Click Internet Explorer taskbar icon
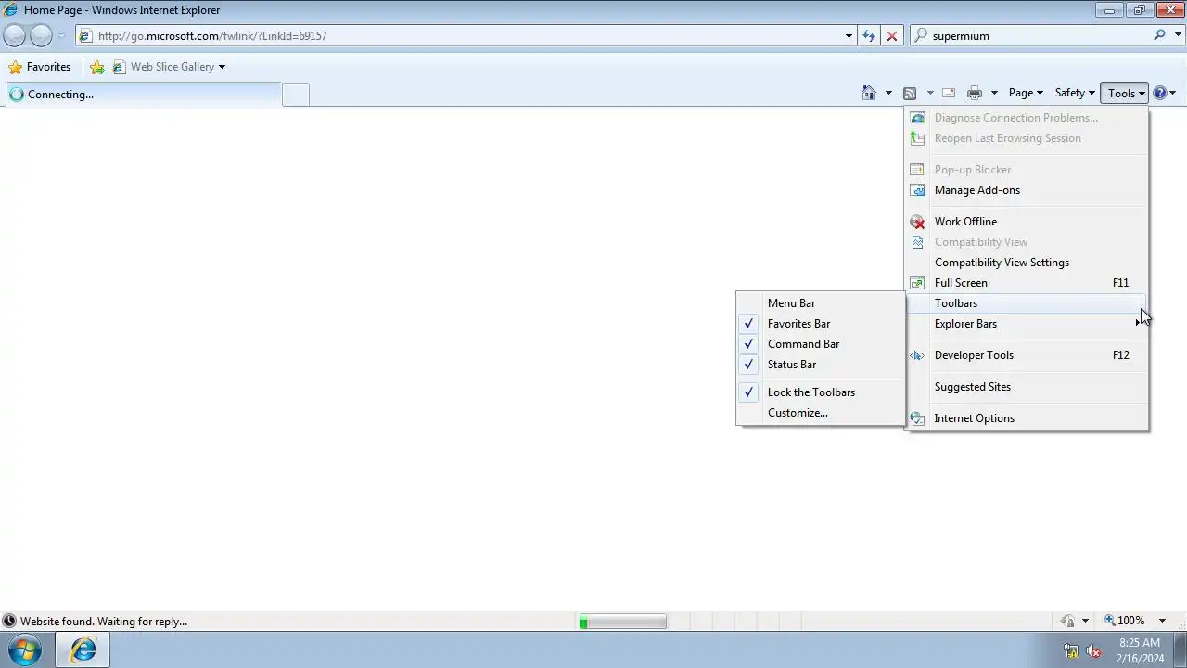This screenshot has height=668, width=1187. tap(83, 649)
